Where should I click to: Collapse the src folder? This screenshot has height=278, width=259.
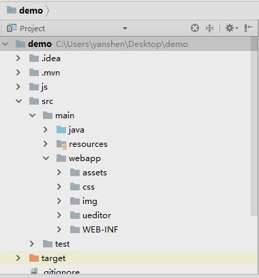point(18,101)
